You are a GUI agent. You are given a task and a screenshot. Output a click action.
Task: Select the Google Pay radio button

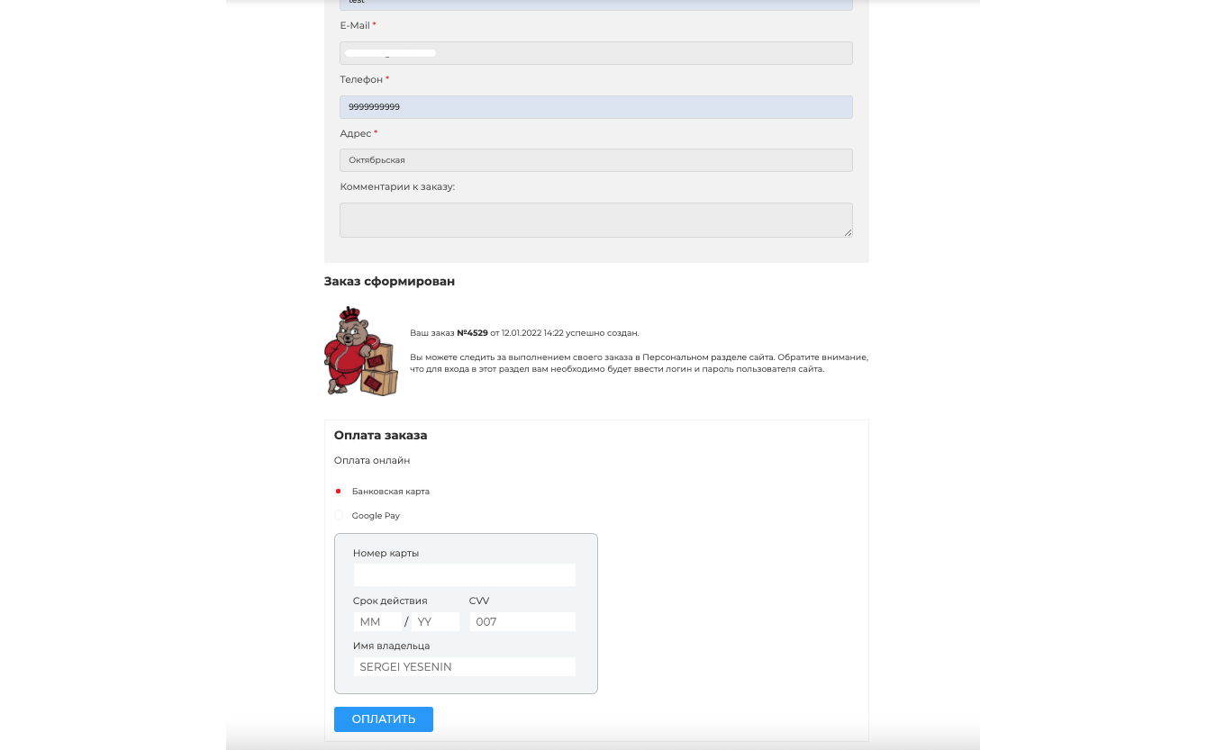pyautogui.click(x=339, y=516)
